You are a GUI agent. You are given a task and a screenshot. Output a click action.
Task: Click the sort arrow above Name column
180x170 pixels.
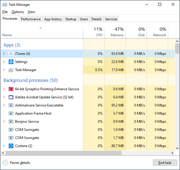41,28
